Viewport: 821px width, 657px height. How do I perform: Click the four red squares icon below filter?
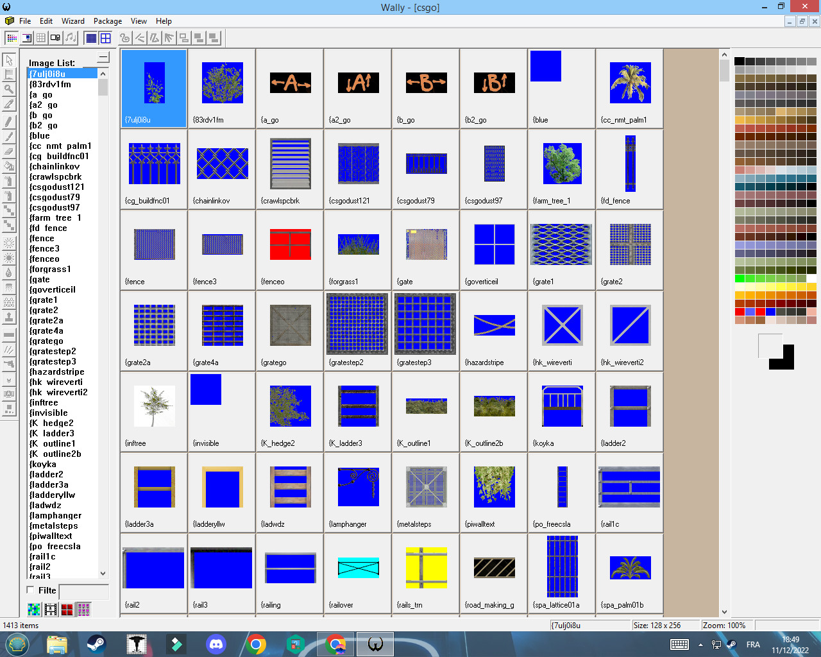pyautogui.click(x=67, y=609)
